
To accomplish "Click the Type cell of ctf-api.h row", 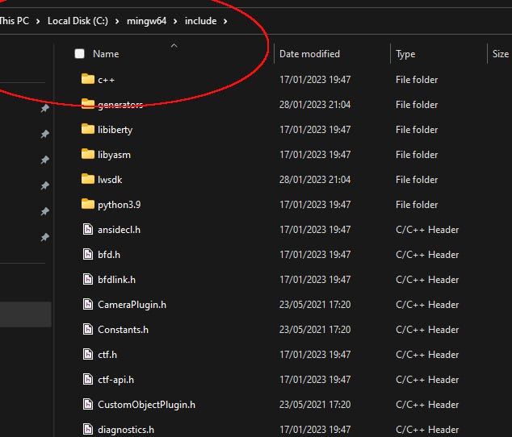I will click(x=427, y=380).
